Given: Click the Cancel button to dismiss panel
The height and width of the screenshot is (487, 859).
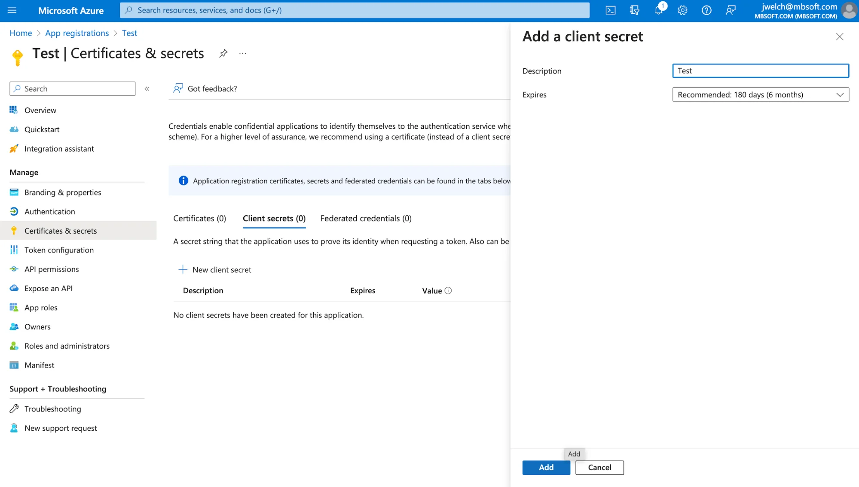Looking at the screenshot, I should [599, 467].
